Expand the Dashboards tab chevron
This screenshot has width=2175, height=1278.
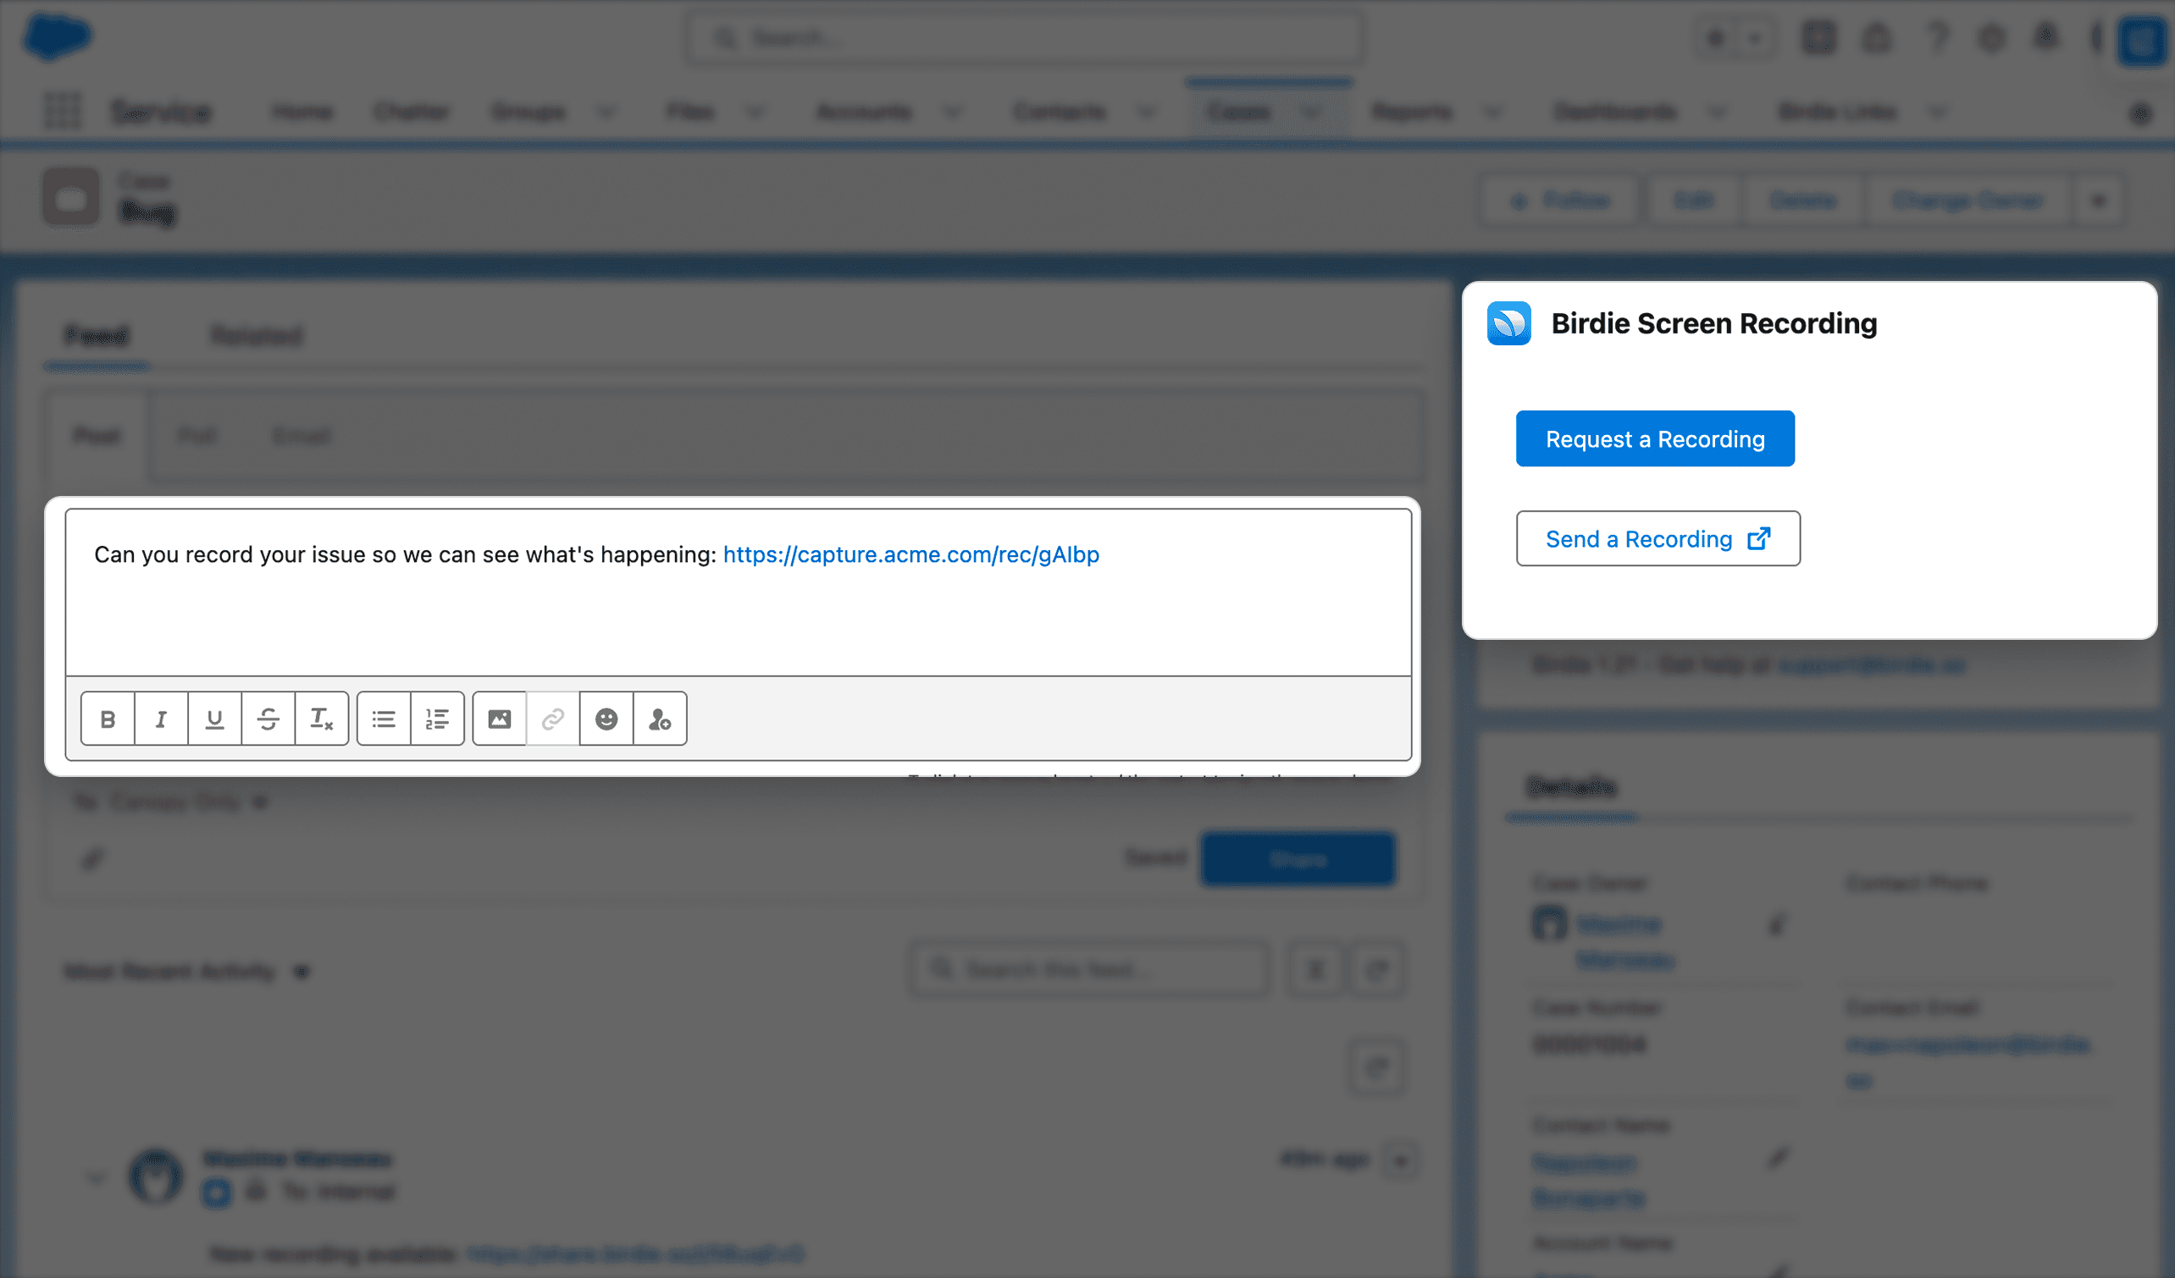tap(1718, 112)
